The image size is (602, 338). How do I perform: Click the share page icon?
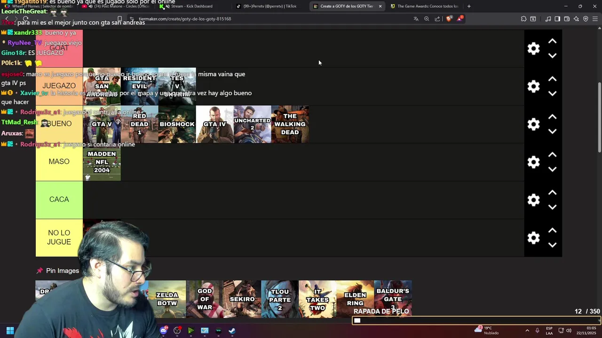coord(437,19)
